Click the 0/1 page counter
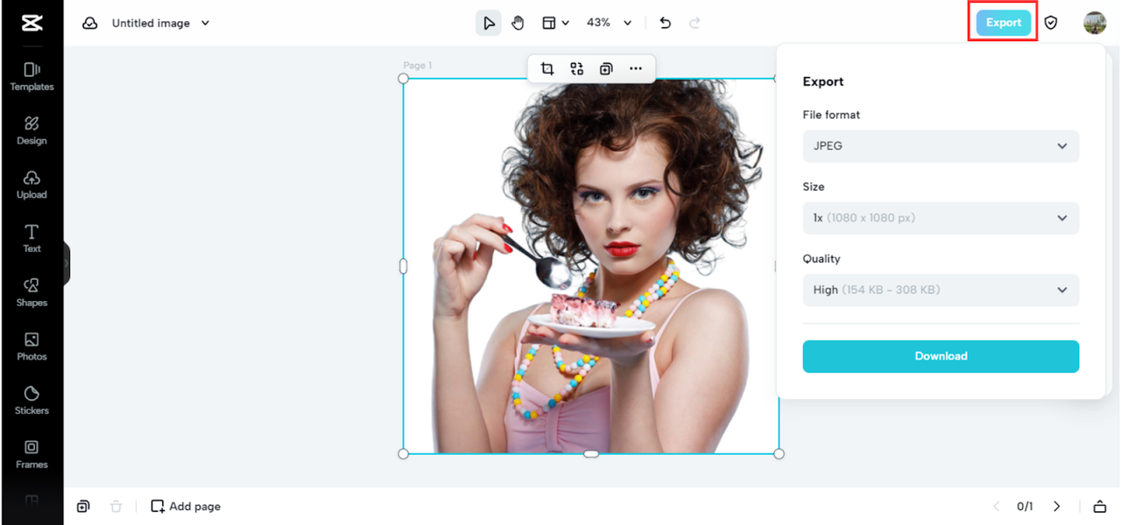This screenshot has height=525, width=1121. (1025, 506)
